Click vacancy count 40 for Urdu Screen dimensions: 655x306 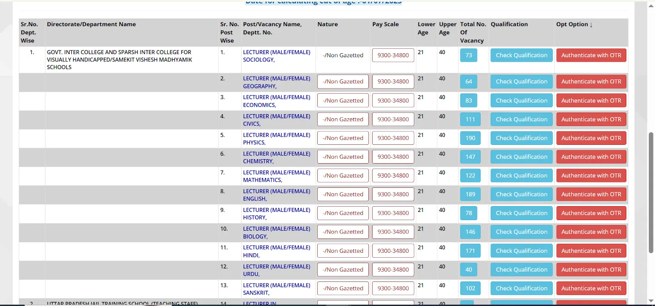[468, 270]
